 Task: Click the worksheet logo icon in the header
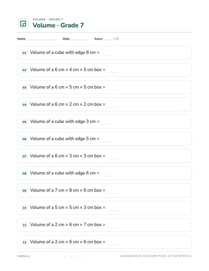coord(23,23)
